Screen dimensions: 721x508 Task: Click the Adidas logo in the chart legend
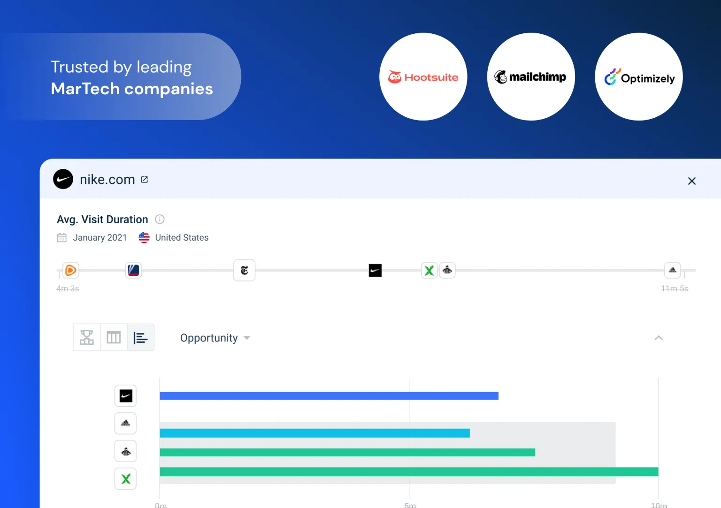tap(126, 424)
